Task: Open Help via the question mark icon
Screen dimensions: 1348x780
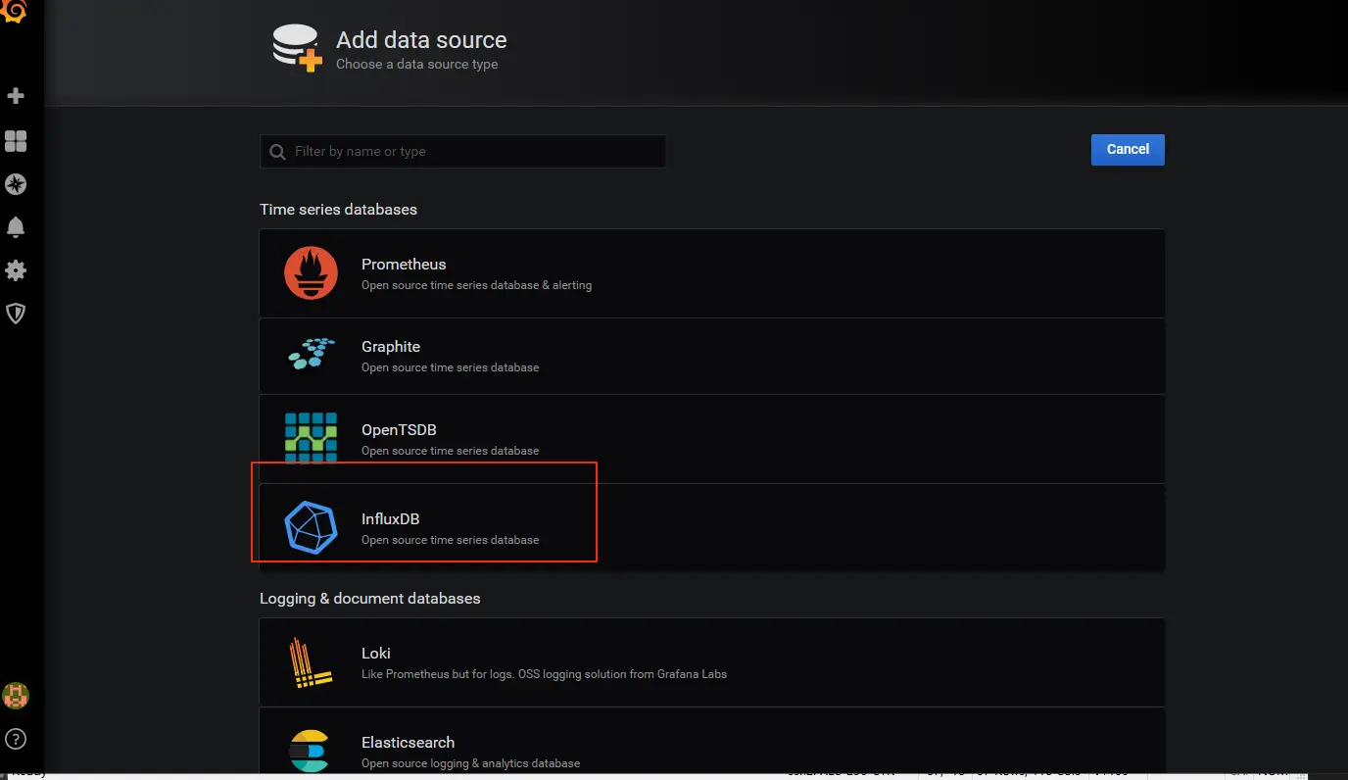Action: (16, 739)
